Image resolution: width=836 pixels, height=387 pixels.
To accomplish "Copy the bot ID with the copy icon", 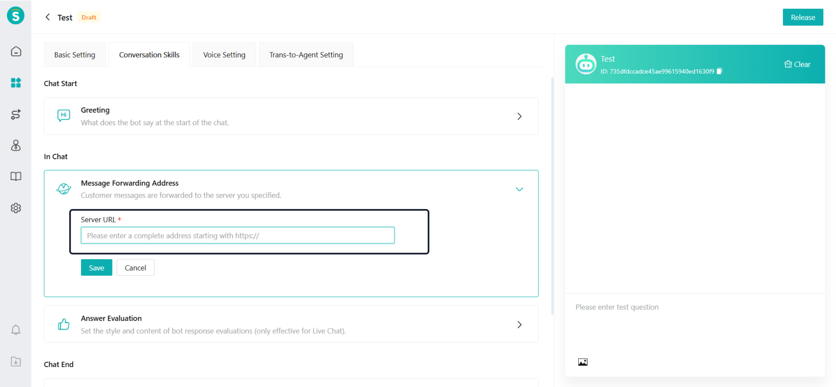I will pos(720,71).
